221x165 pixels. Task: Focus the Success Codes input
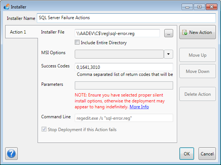124,67
